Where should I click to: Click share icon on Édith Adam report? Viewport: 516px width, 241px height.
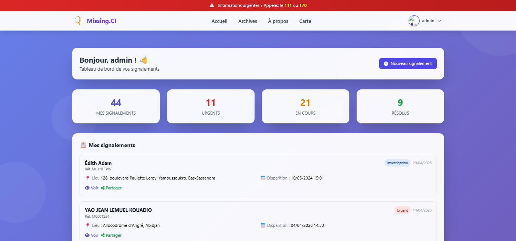[102, 188]
